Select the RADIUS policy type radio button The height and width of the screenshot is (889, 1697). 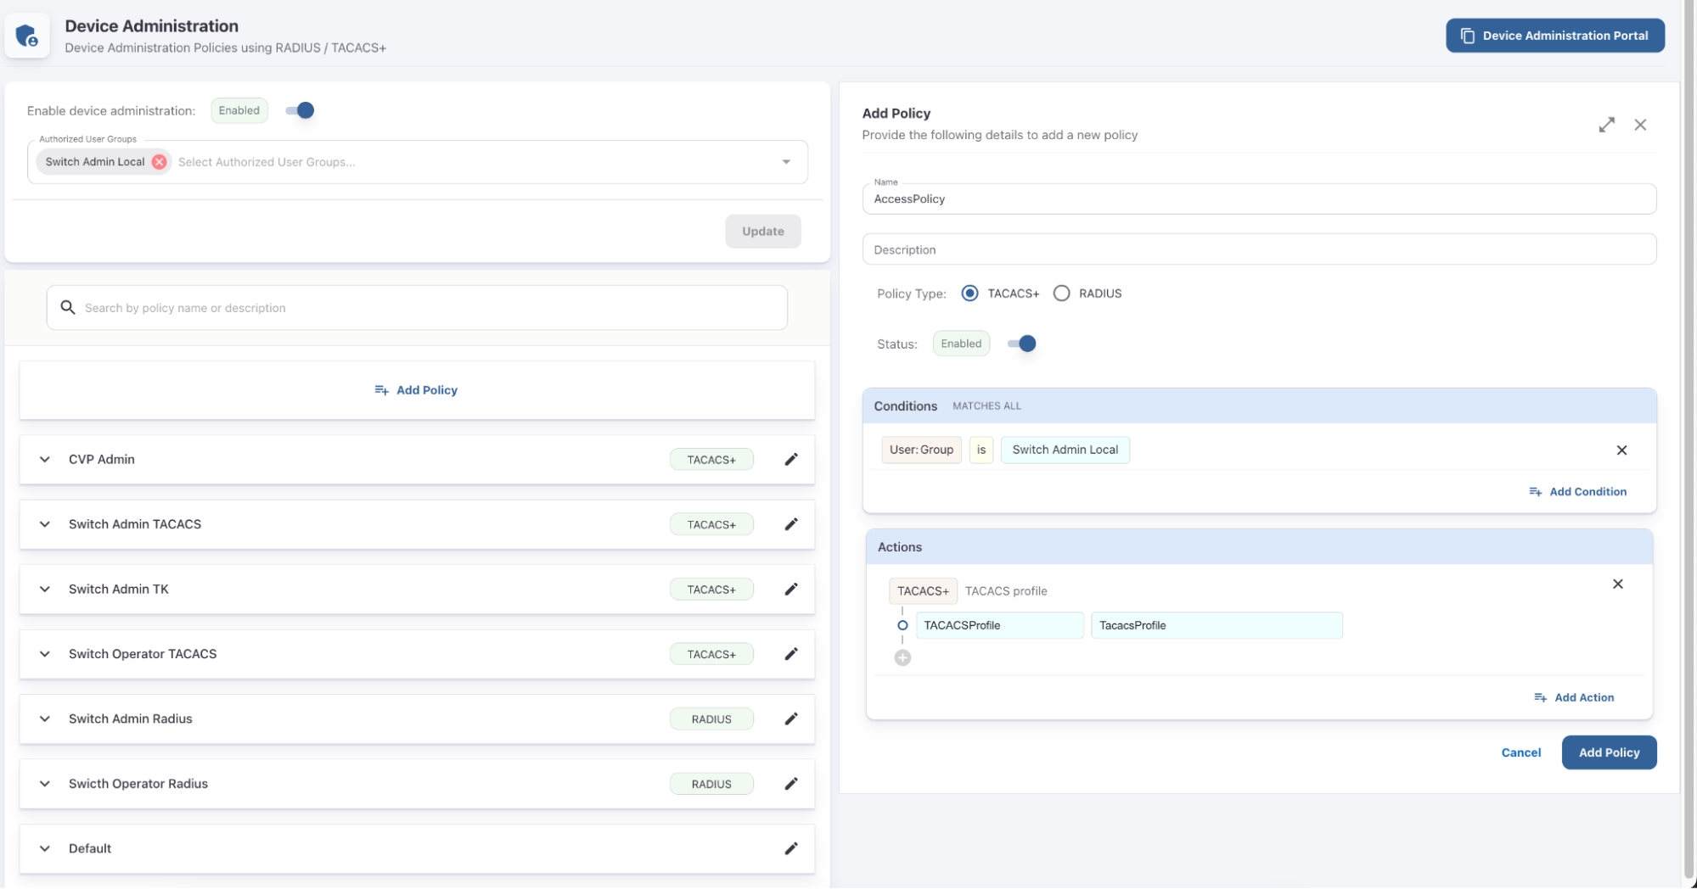tap(1061, 293)
